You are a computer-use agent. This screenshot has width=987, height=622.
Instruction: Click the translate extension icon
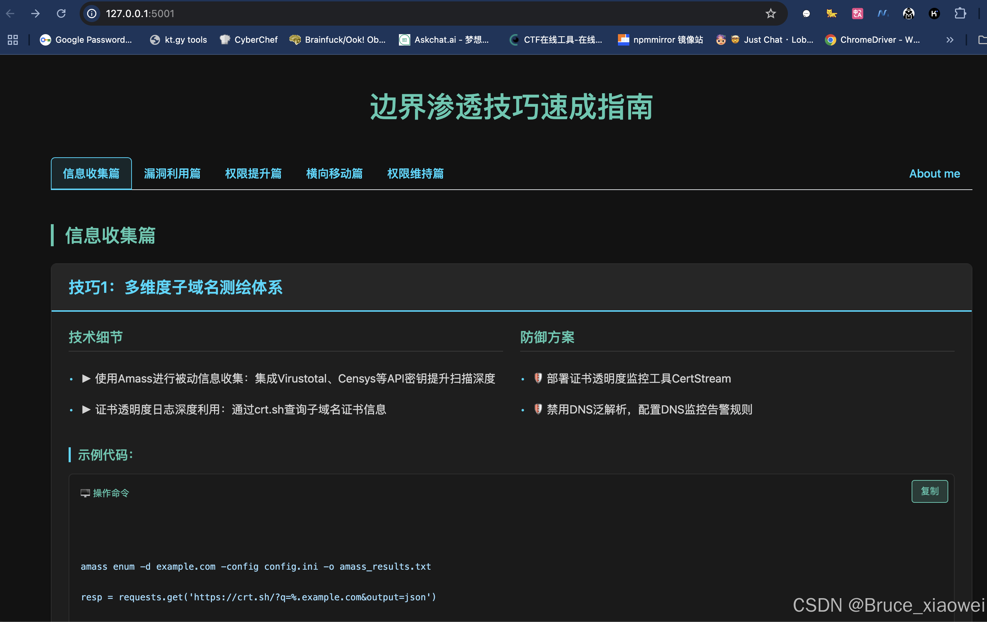[857, 14]
